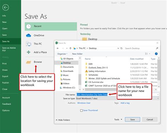Choose the OneDrive cloud icon
This screenshot has height=133, width=167.
[29, 35]
